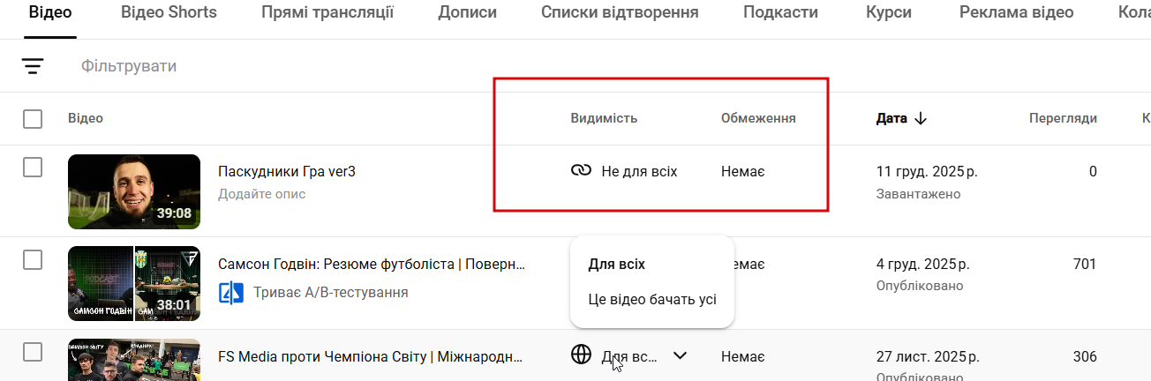The height and width of the screenshot is (381, 1151).
Task: Tick the checkbox for FS Media проти Чемпіона Світу
Action: (x=33, y=352)
